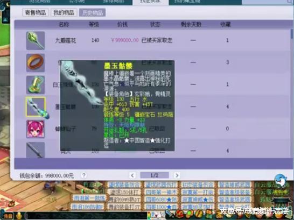Click the golden trophy icon beside 传音
294x220 pixels.
19,216
